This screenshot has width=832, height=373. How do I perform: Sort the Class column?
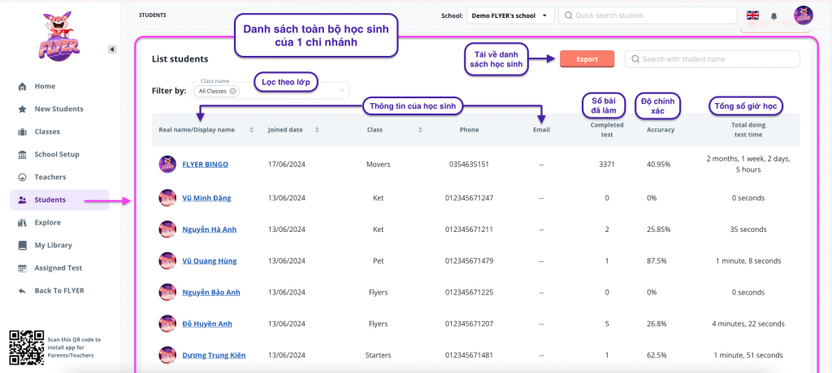(x=420, y=130)
